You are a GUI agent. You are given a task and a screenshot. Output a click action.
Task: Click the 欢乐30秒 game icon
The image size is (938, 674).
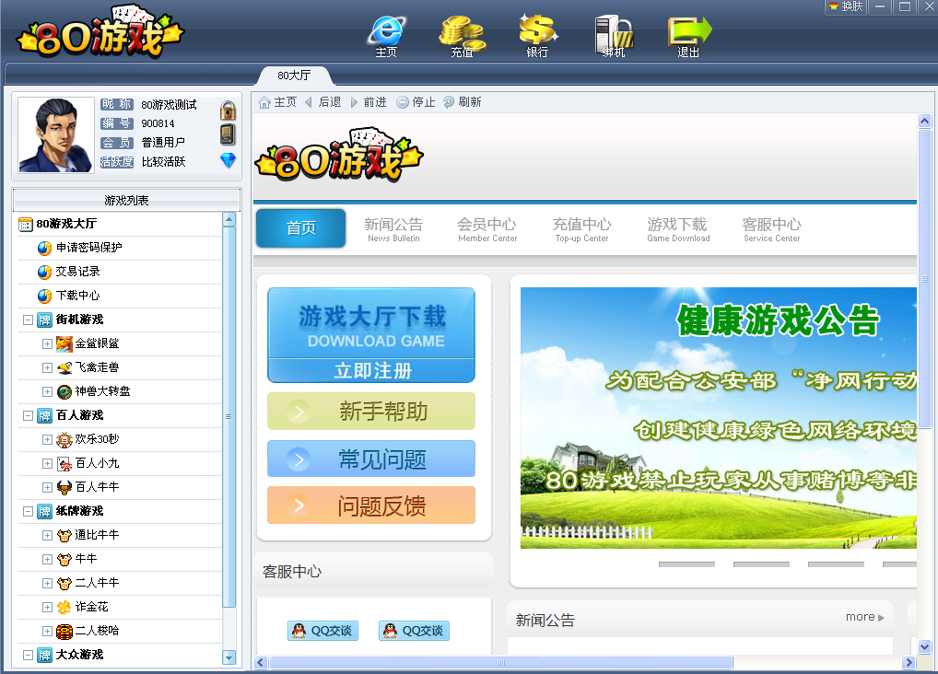(x=64, y=439)
